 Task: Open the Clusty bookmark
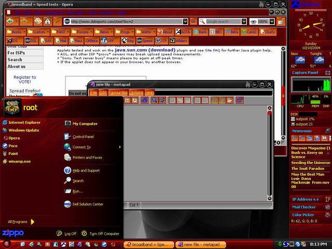coord(268,32)
